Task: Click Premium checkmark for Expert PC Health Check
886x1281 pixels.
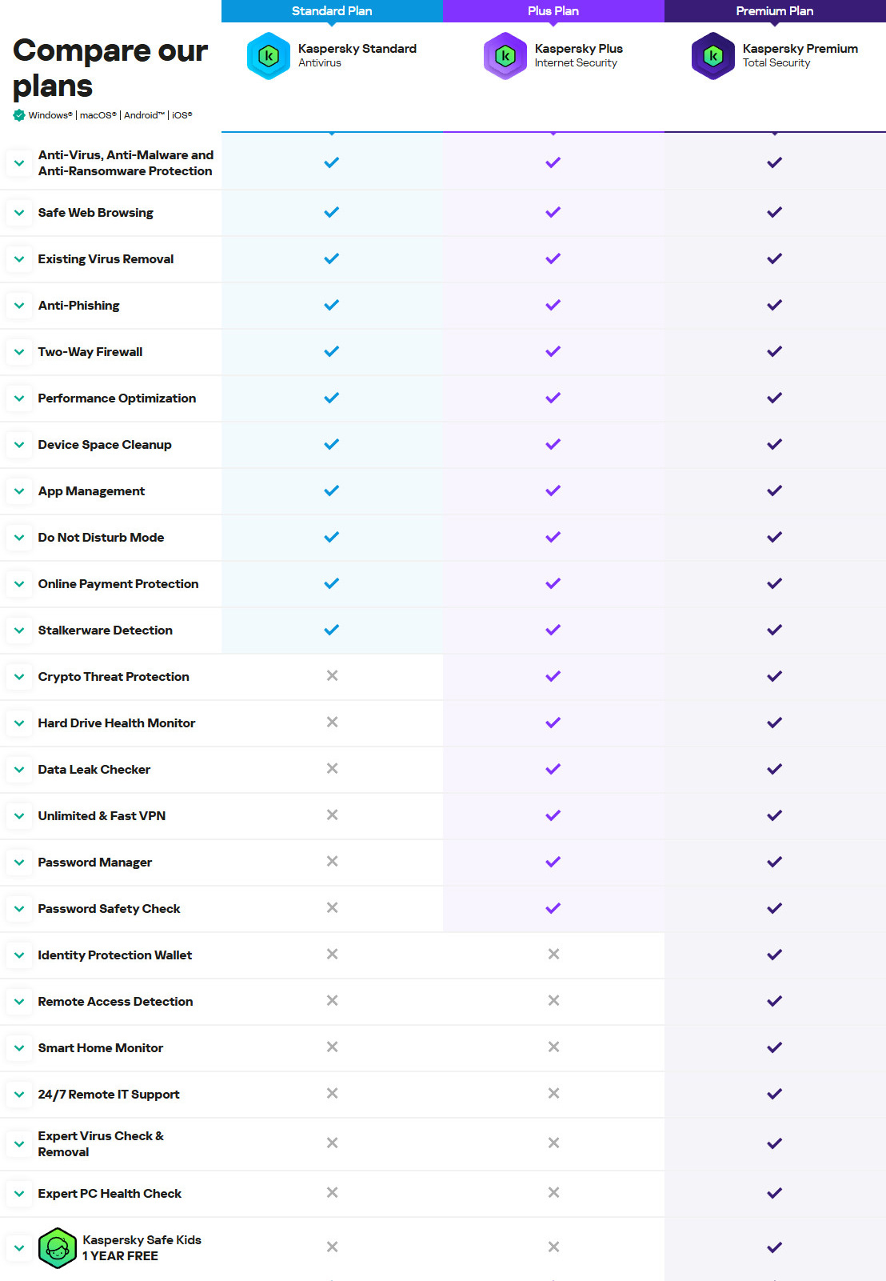Action: click(x=774, y=1193)
